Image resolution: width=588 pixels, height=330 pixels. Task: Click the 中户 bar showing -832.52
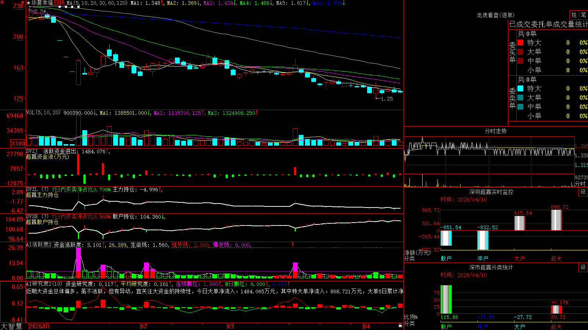click(x=483, y=240)
